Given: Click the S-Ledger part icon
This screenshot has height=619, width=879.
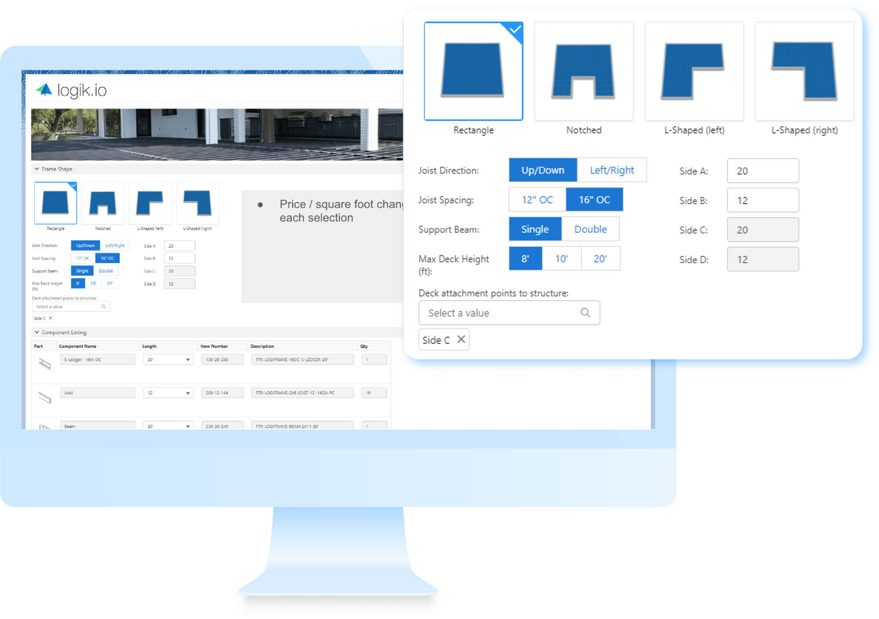Looking at the screenshot, I should (44, 363).
